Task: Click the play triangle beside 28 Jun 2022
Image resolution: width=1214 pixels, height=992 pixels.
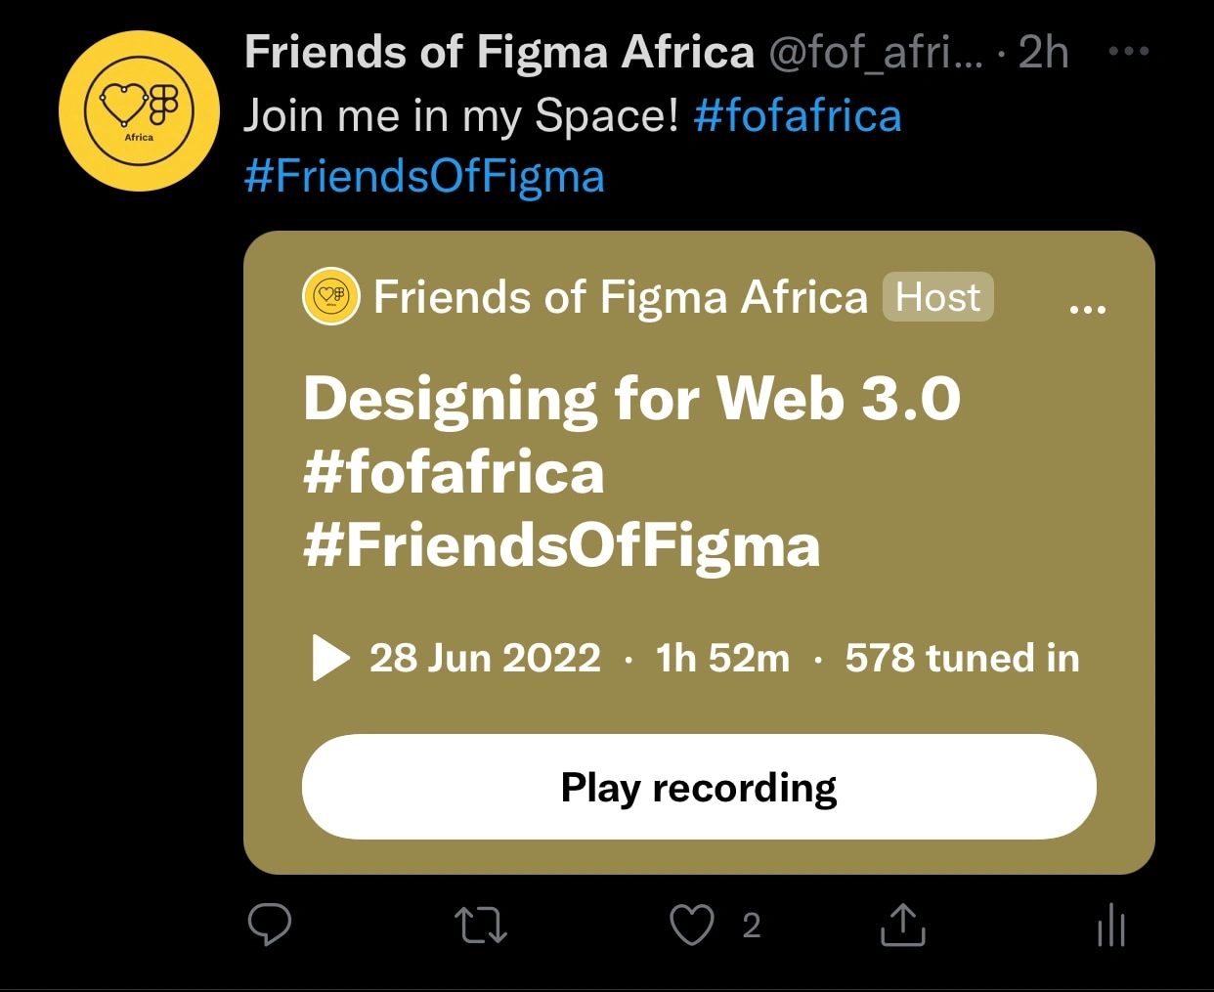Action: coord(330,658)
